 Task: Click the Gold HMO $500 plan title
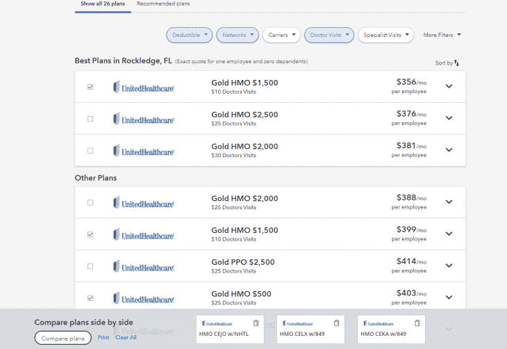[241, 294]
